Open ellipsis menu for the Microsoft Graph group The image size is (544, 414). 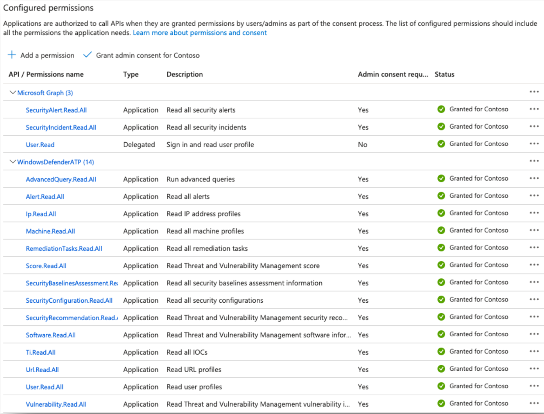click(x=534, y=92)
